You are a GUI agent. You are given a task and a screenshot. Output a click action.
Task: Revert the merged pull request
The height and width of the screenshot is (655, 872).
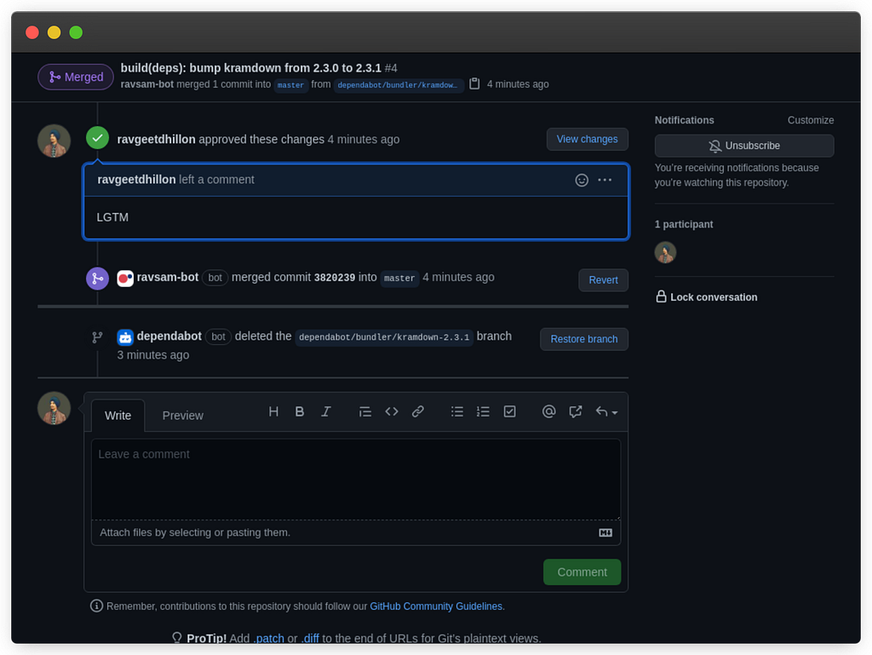pos(604,280)
